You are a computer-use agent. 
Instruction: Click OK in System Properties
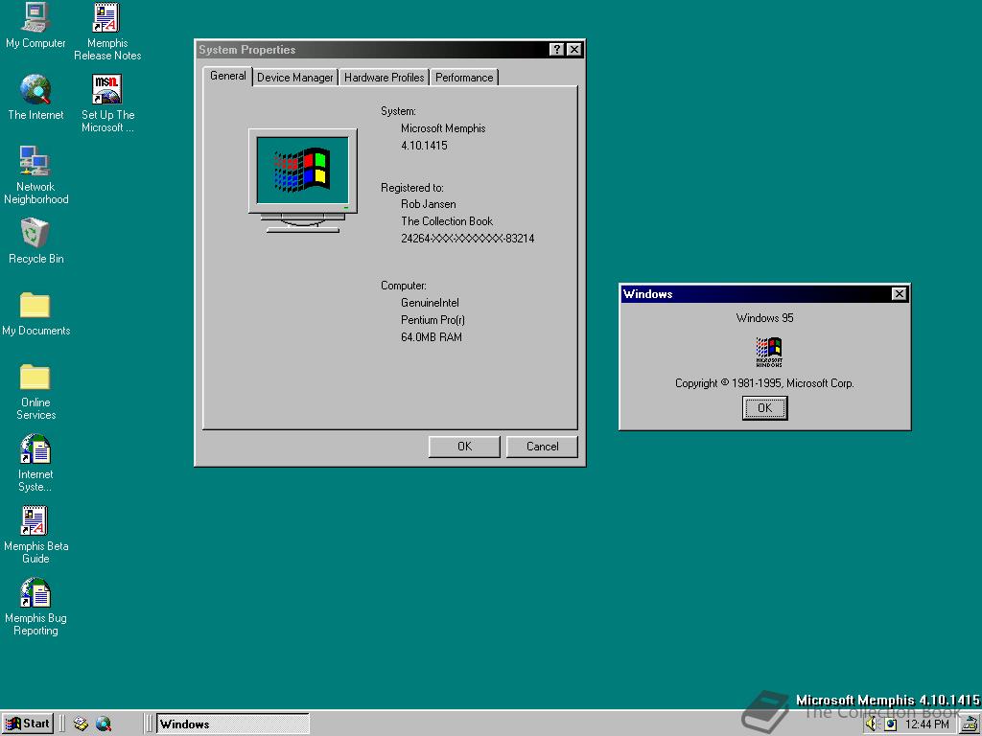[464, 447]
